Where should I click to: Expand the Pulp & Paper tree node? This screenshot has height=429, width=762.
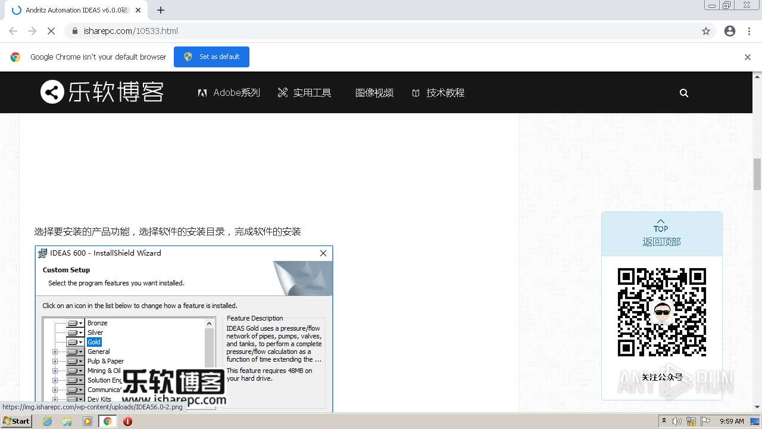(x=55, y=361)
